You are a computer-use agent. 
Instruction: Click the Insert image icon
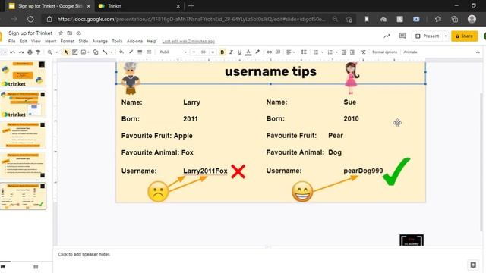(x=84, y=52)
